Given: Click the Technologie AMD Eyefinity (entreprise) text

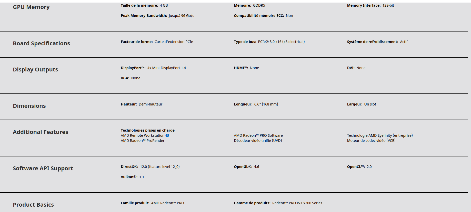Looking at the screenshot, I should 380,135.
